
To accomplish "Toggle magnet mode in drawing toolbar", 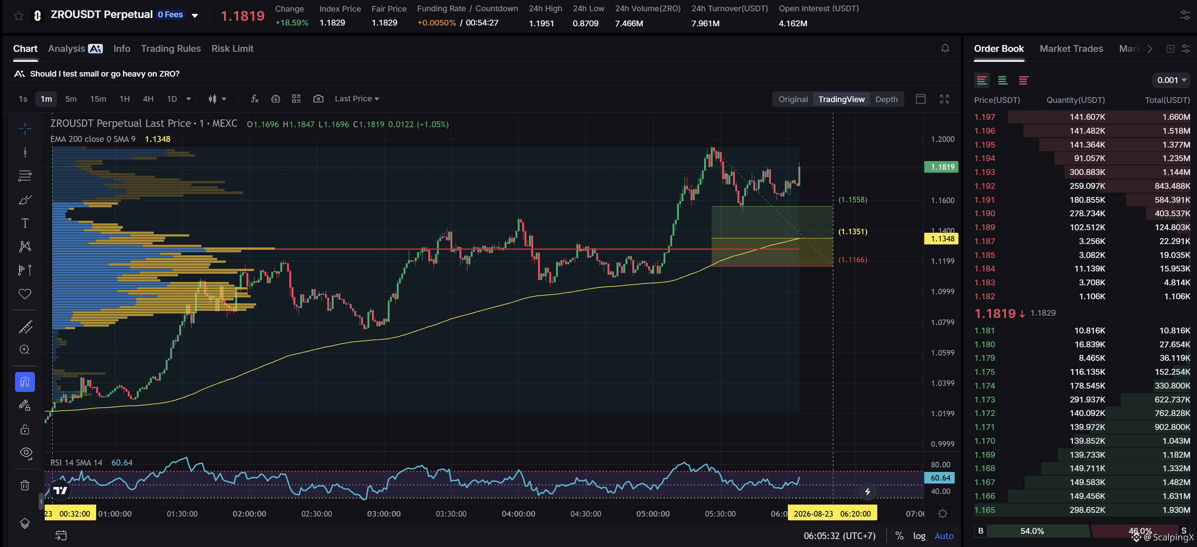I will point(25,382).
